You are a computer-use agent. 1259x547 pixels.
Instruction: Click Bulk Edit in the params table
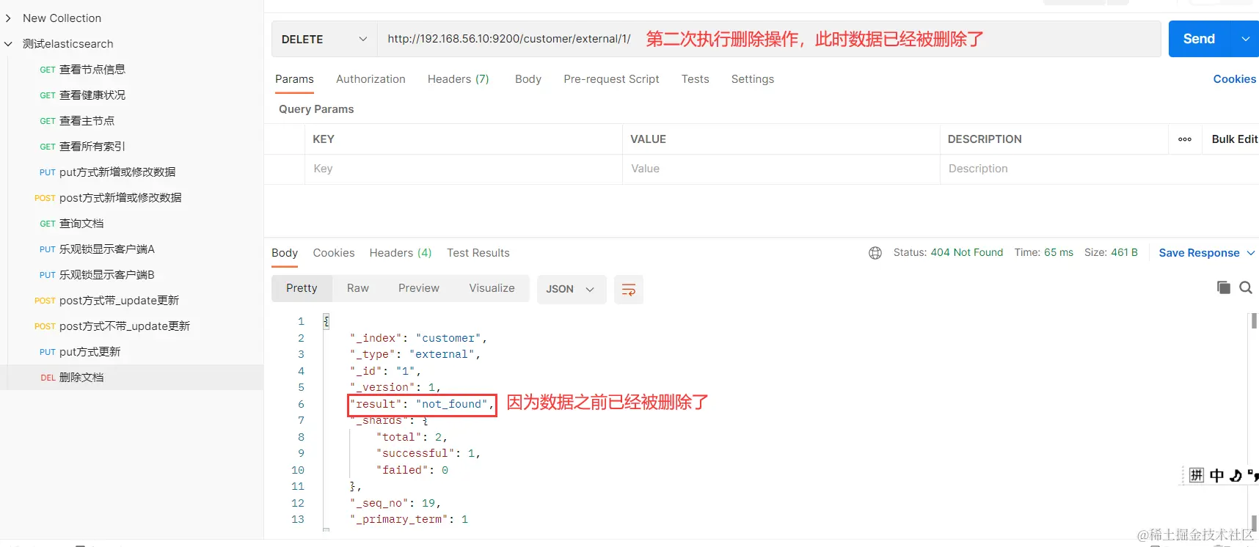(x=1234, y=139)
